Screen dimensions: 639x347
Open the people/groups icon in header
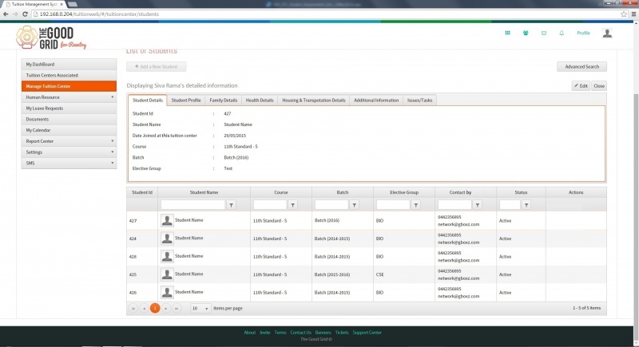[x=526, y=33]
